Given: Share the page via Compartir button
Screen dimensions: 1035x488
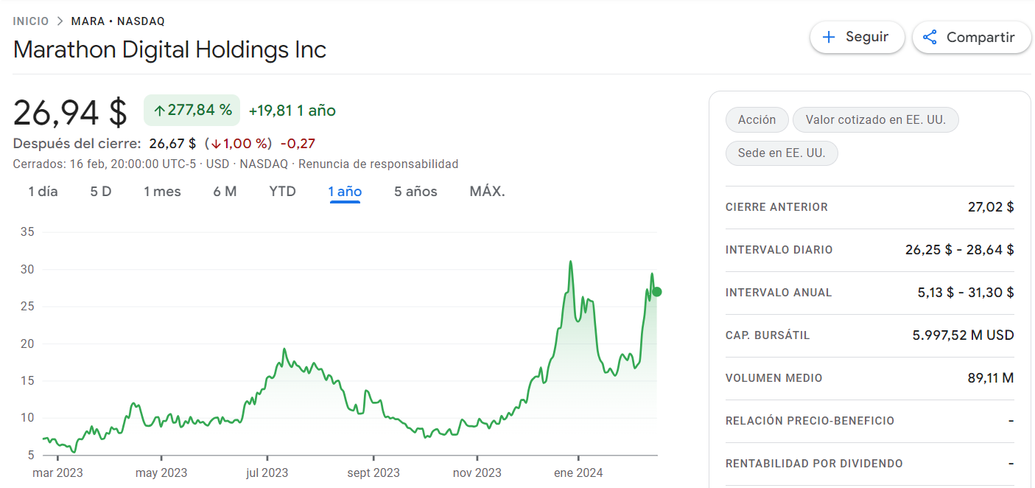Looking at the screenshot, I should pyautogui.click(x=972, y=37).
